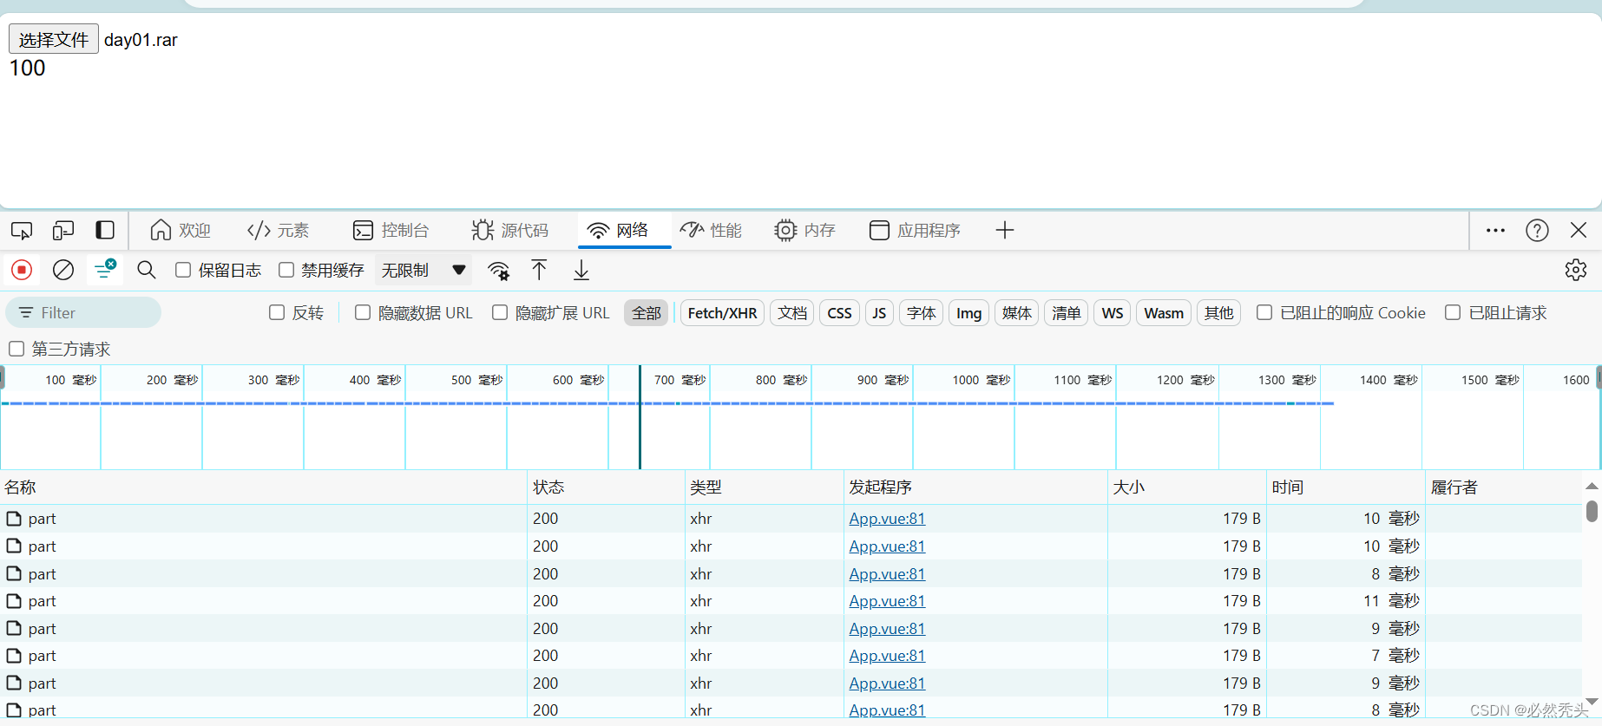Open DevTools more options ellipsis
Screen dimensions: 1602x726
pyautogui.click(x=1495, y=230)
